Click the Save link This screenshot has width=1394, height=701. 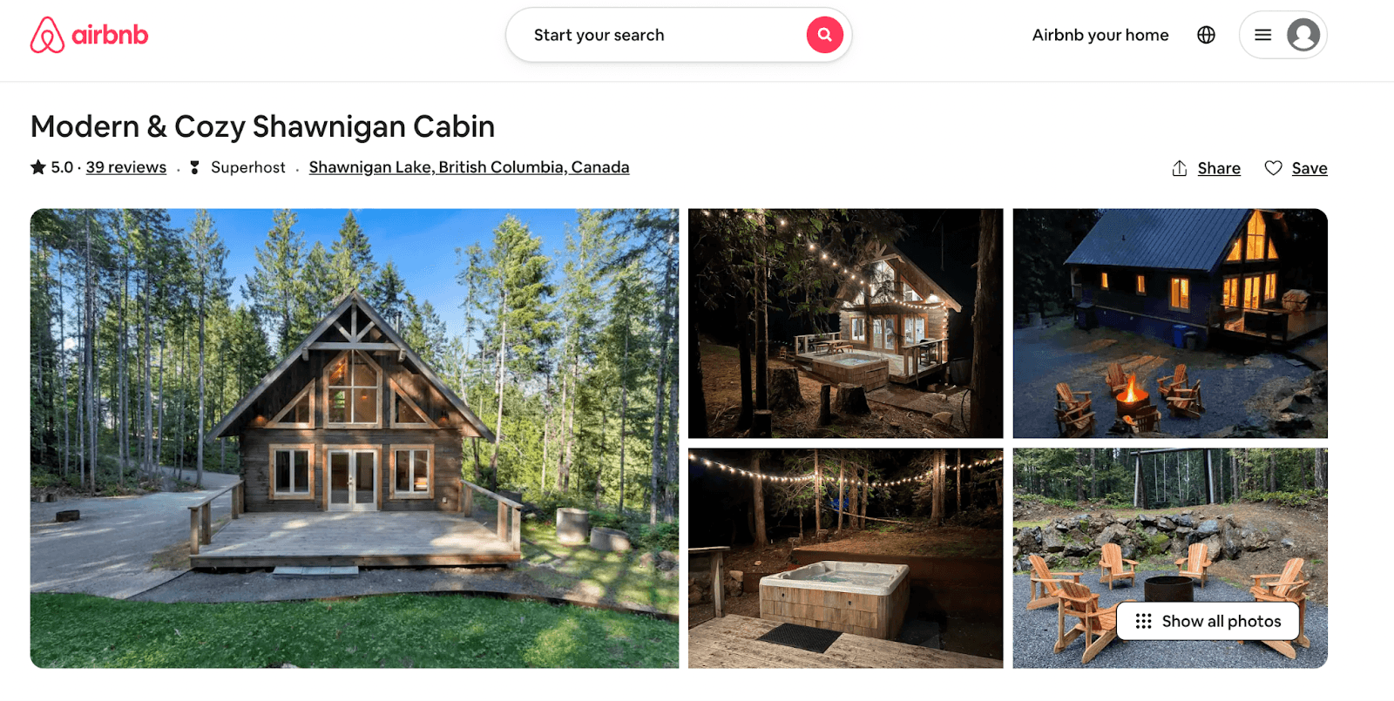pos(1309,168)
